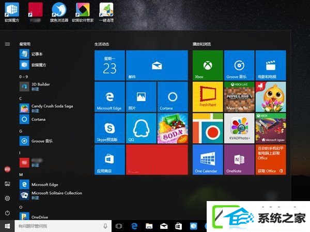Click the 最常用 heading
Image resolution: width=310 pixels, height=232 pixels.
(25, 44)
